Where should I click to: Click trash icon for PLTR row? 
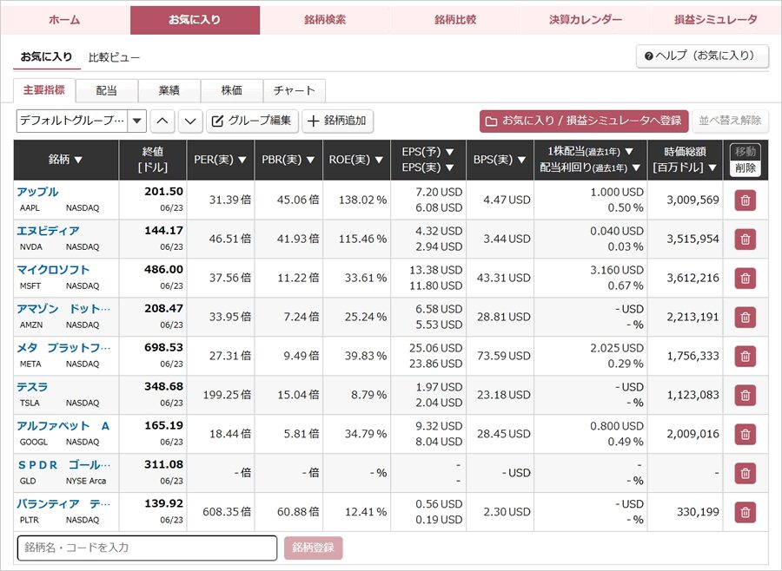click(x=746, y=512)
